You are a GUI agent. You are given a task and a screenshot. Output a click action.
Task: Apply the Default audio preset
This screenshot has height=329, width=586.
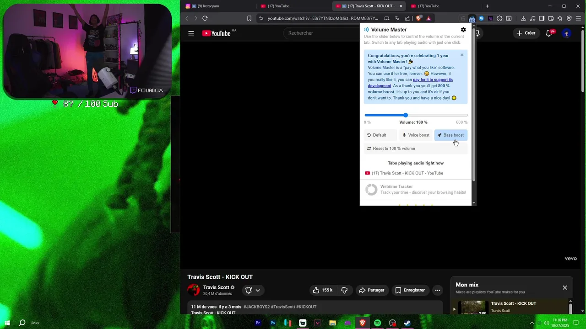click(380, 135)
